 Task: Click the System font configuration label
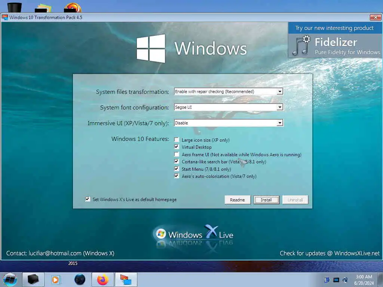click(134, 107)
